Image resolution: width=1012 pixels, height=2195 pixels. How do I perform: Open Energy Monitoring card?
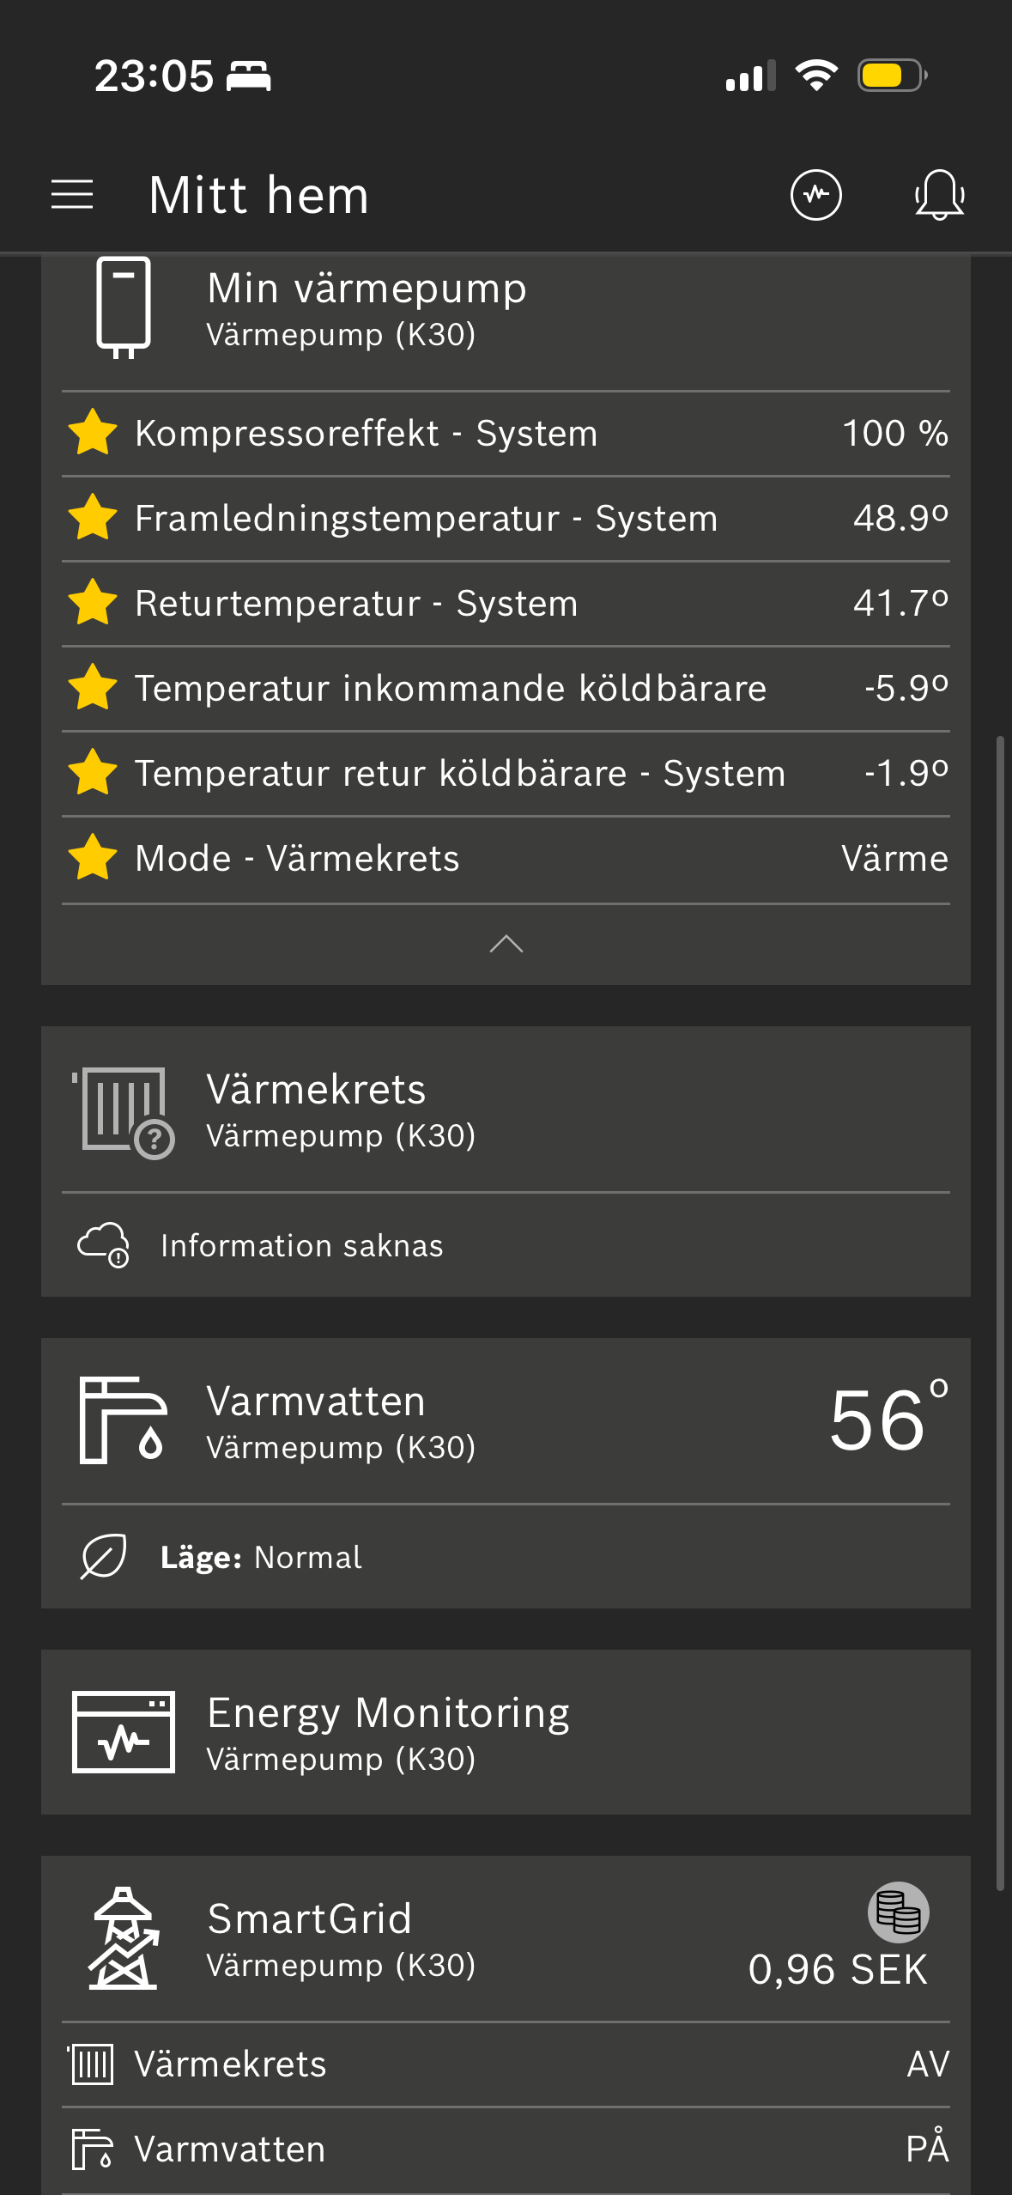(506, 1732)
